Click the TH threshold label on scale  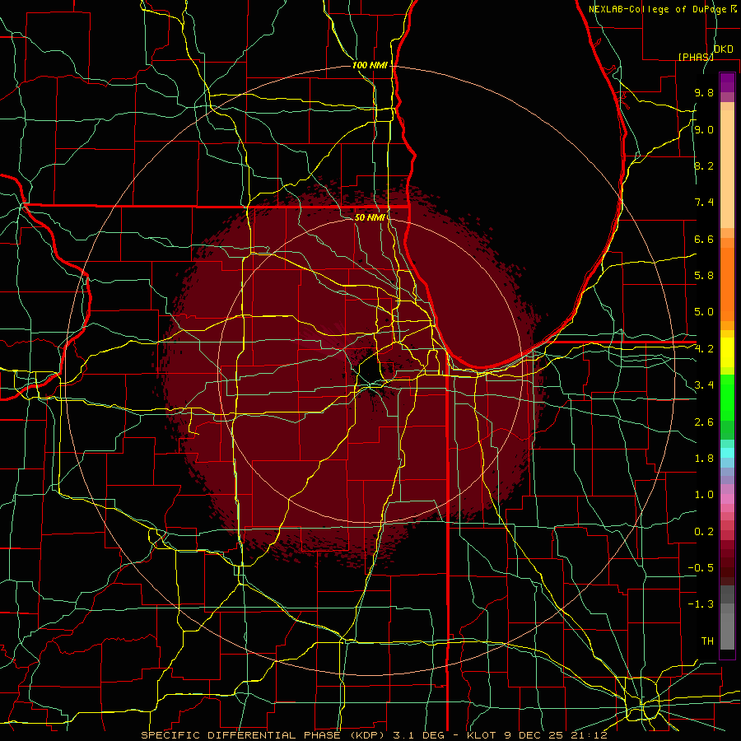point(707,641)
